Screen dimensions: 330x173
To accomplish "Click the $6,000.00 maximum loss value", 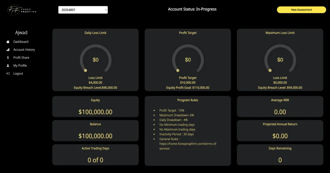I will coord(280,83).
